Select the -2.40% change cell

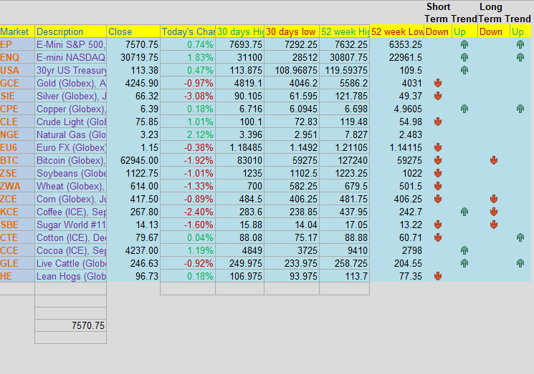tap(188, 212)
